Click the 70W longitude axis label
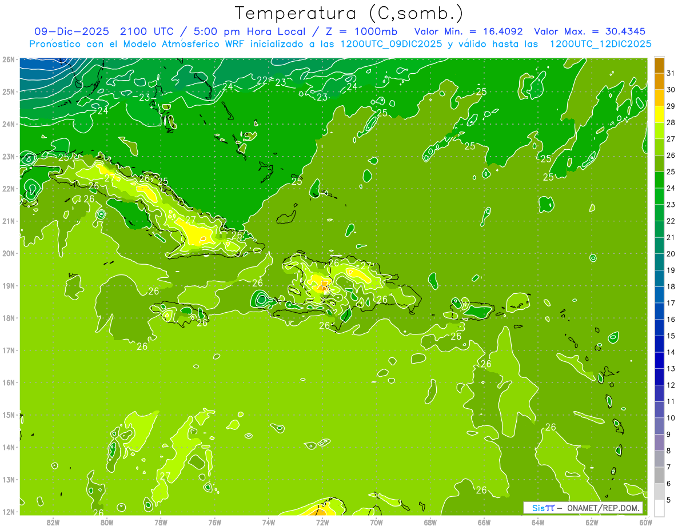 376,522
